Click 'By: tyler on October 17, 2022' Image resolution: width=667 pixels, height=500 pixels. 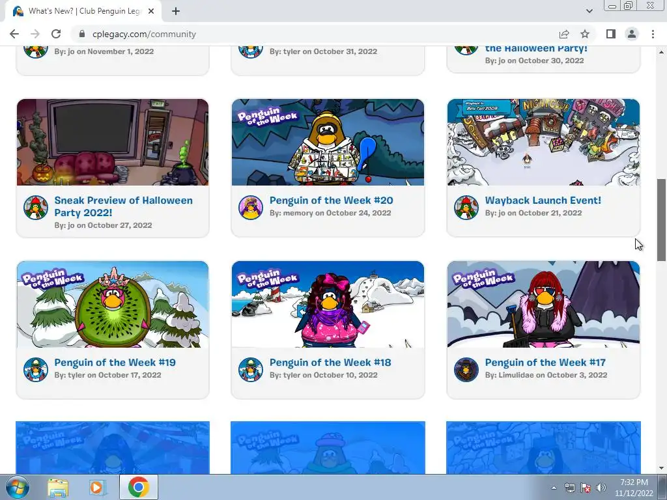point(107,375)
